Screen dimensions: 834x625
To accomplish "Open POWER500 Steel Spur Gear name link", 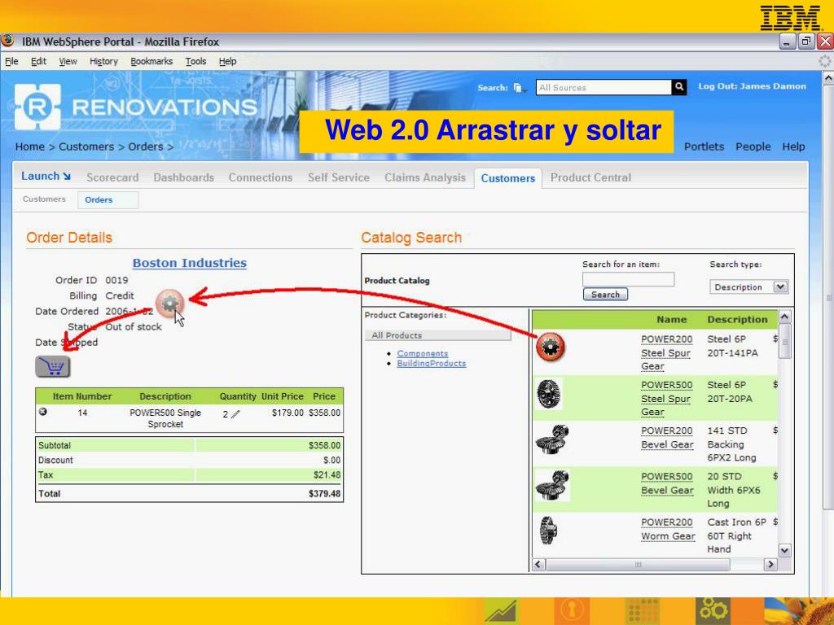I will click(x=666, y=398).
